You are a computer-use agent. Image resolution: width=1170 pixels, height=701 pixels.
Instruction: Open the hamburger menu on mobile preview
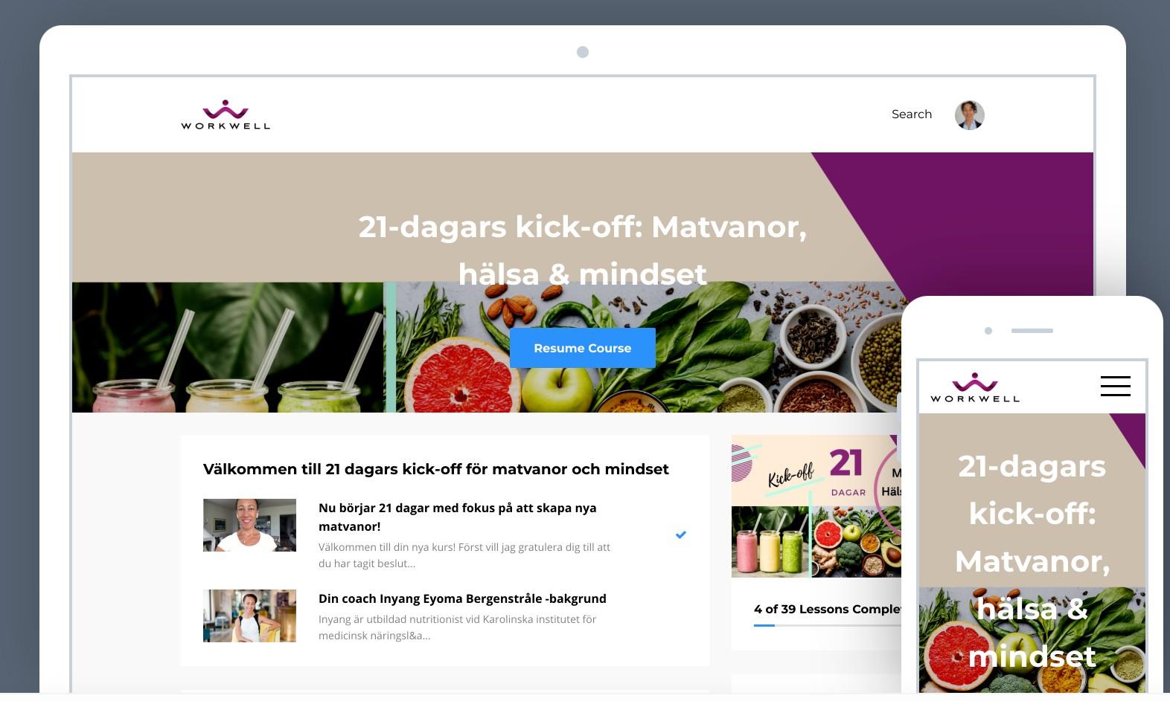pos(1115,386)
